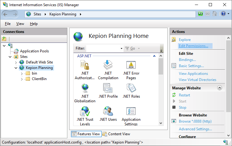Open the .NET Users feature icon
This screenshot has height=146, width=232.
click(108, 111)
